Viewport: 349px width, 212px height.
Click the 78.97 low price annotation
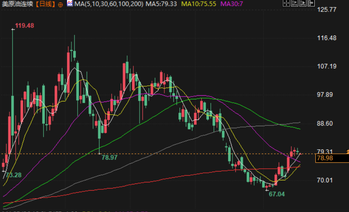109,158
